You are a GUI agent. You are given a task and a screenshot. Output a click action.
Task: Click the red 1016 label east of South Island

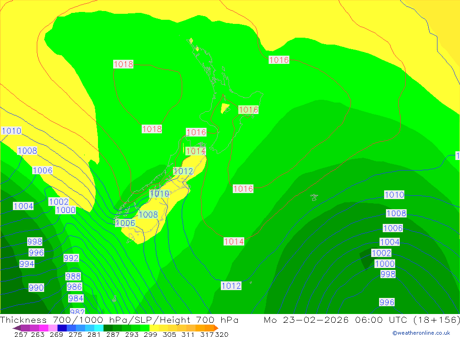click(243, 188)
